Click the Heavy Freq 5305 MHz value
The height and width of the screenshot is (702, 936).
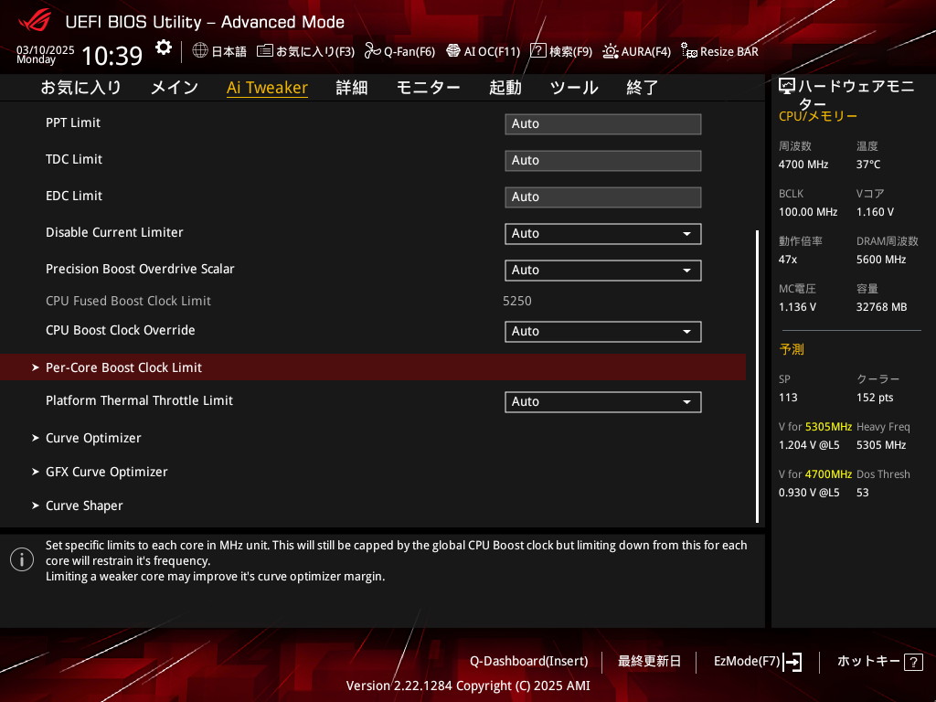tap(881, 445)
